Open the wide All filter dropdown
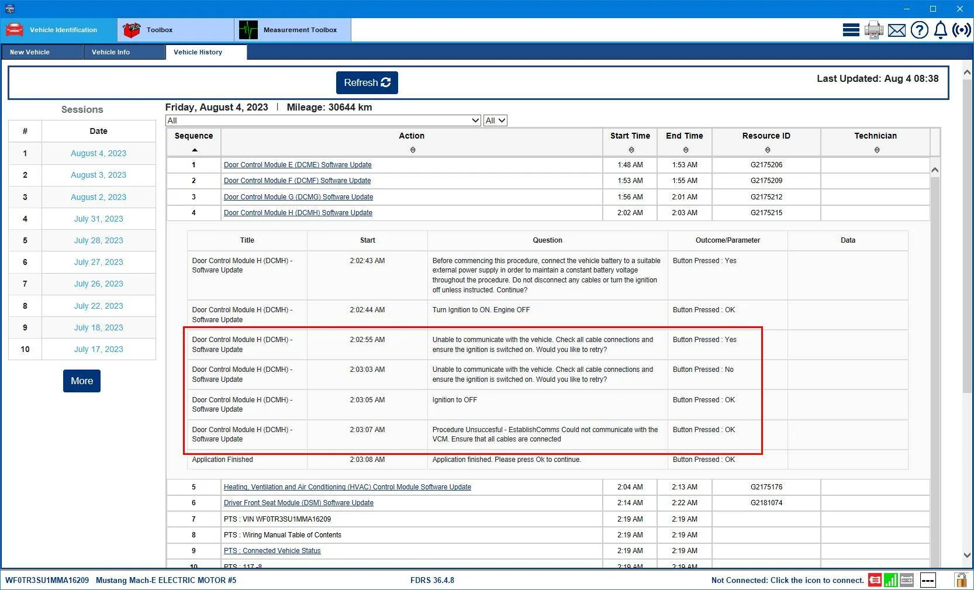 tap(323, 120)
